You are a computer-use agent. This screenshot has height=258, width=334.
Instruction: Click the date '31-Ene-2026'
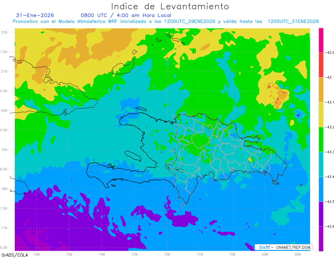coord(35,15)
